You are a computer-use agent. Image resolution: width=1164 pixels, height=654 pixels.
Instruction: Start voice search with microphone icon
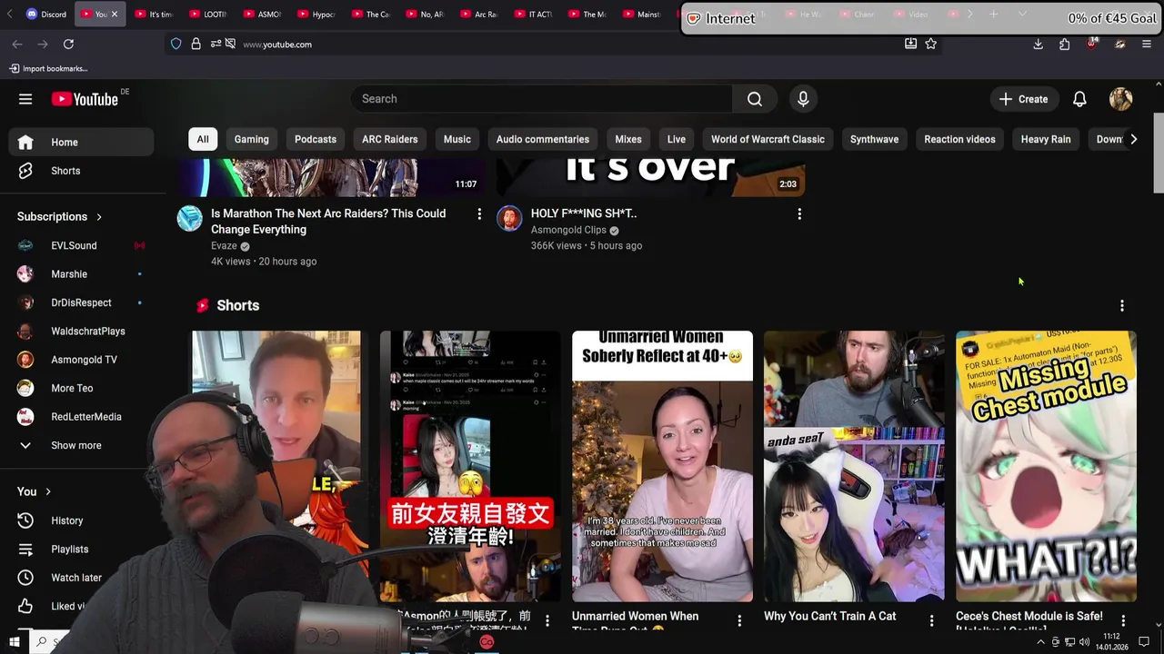(803, 99)
